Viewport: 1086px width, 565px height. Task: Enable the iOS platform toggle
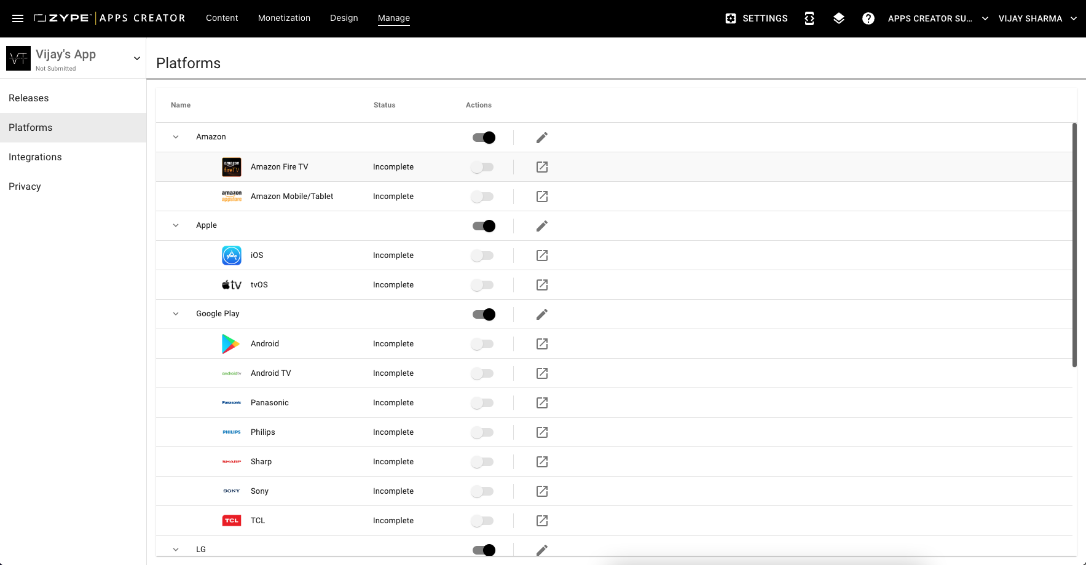click(x=482, y=255)
